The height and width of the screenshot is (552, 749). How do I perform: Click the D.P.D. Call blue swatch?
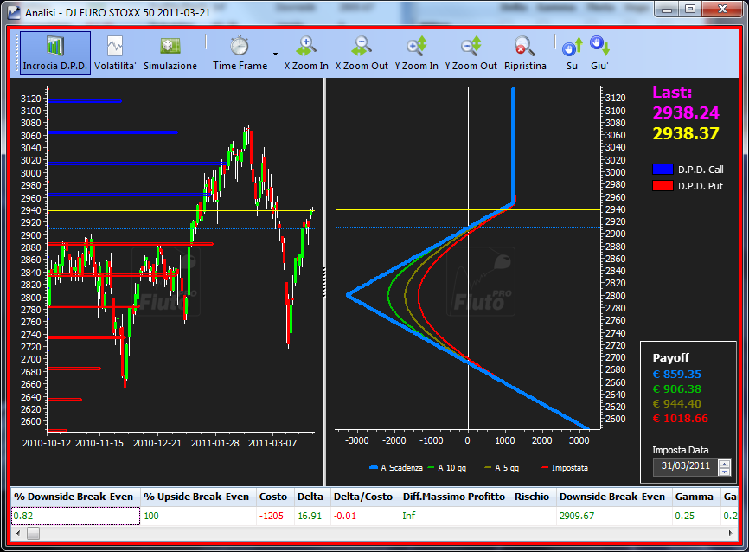click(663, 170)
